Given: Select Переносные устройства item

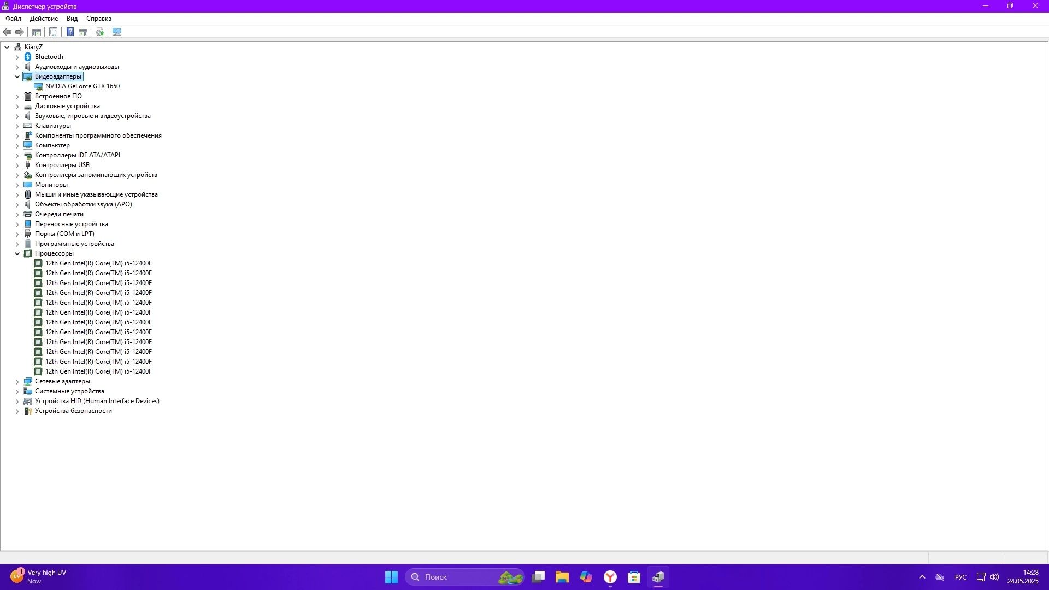Looking at the screenshot, I should coord(72,224).
